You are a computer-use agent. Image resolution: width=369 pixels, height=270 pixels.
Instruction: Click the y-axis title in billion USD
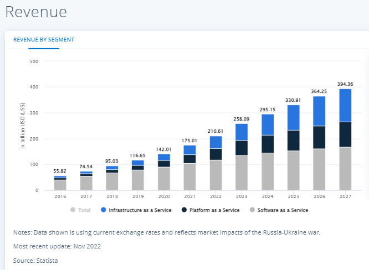23,126
